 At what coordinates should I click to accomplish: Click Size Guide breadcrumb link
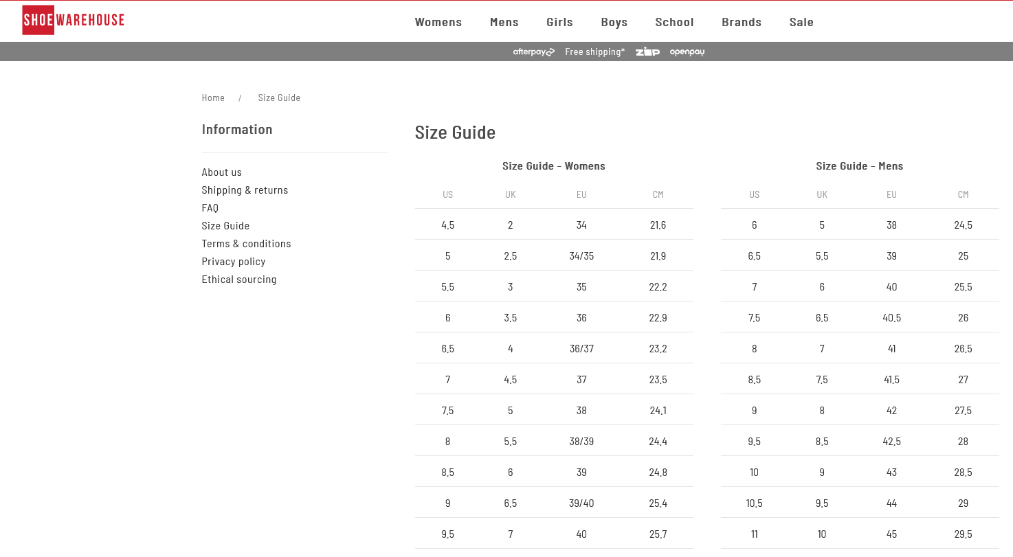coord(279,98)
